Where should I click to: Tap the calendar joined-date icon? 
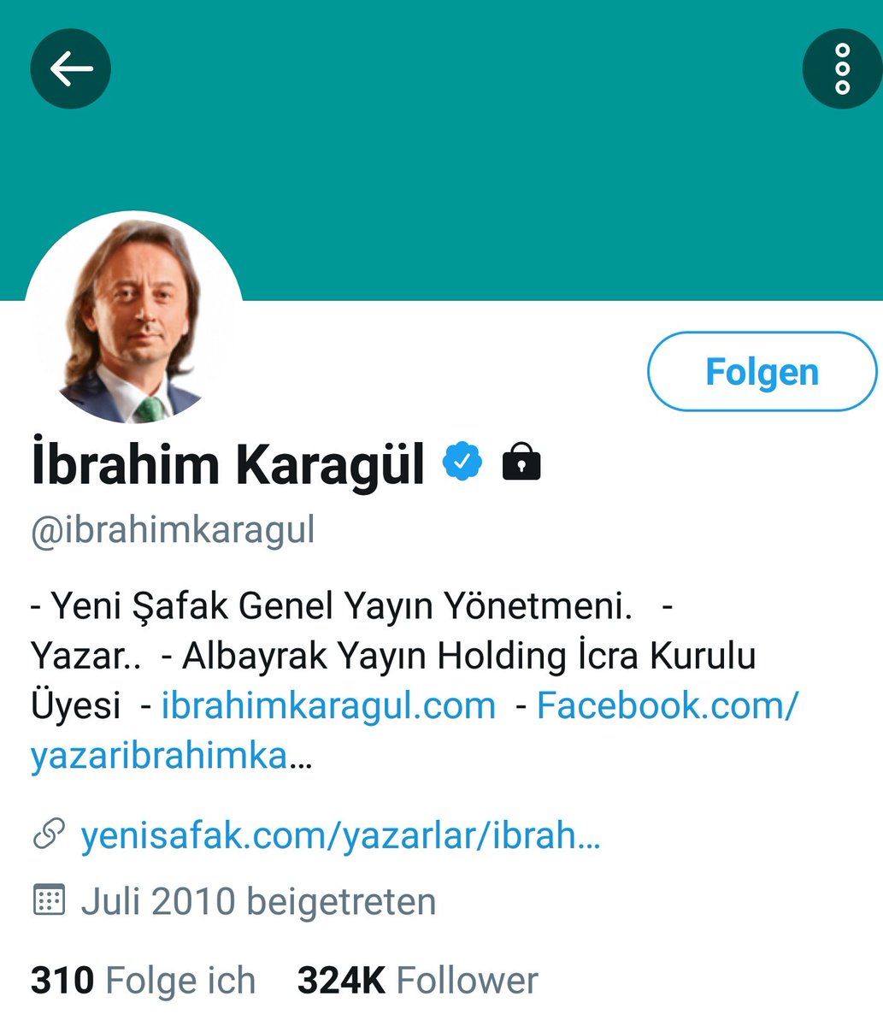point(49,900)
